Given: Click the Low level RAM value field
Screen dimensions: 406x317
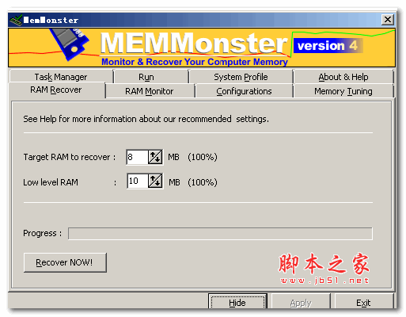Looking at the screenshot, I should [138, 181].
